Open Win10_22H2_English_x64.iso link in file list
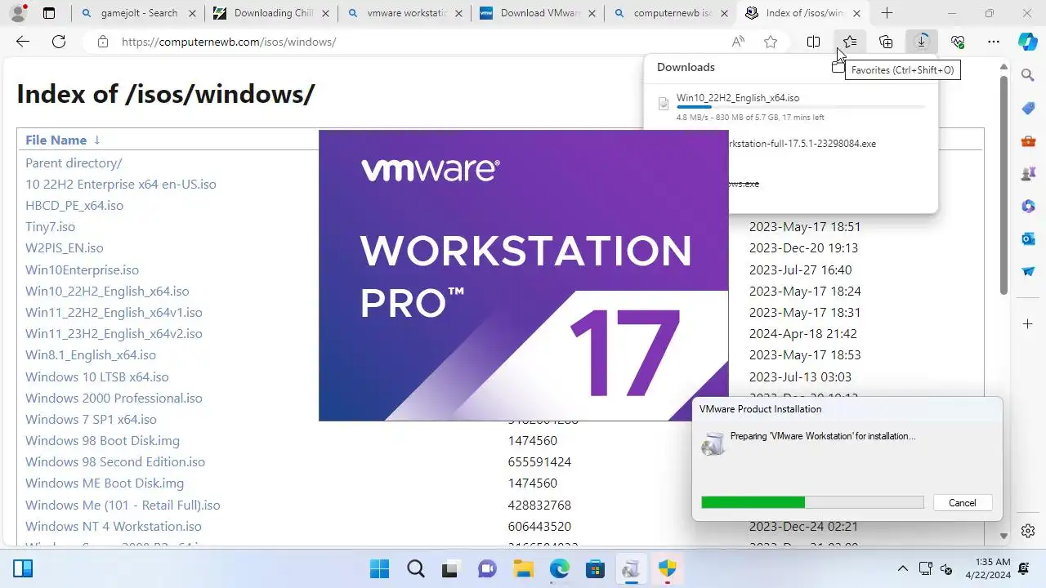Screen dimensions: 1046x588 coord(107,291)
